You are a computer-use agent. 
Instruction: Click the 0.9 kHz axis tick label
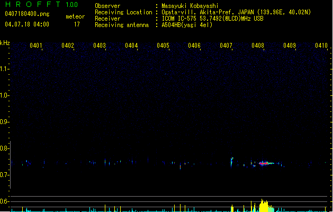pyautogui.click(x=4, y=122)
